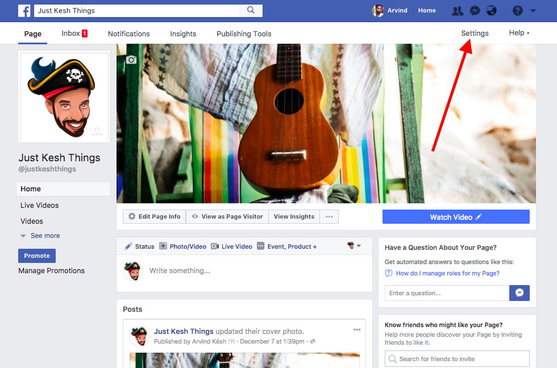Expand the Help dropdown menu
Viewport: 557px width, 368px height.
point(519,33)
